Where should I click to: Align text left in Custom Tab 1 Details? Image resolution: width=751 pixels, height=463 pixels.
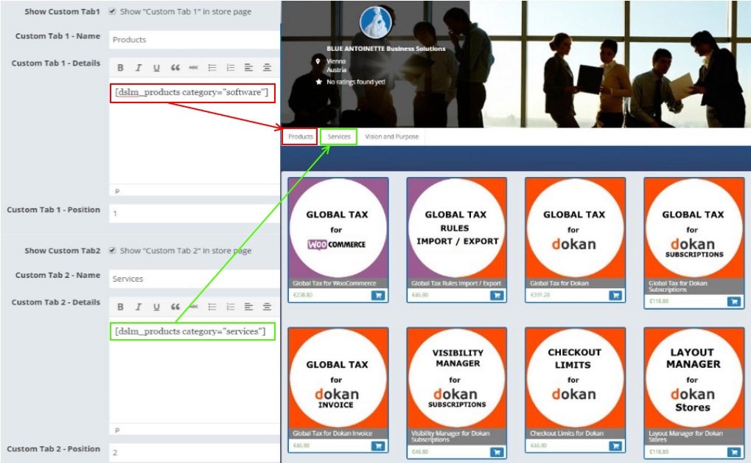(x=248, y=68)
